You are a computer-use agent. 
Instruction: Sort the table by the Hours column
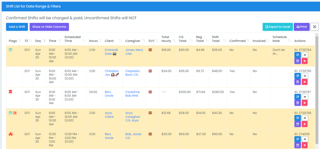[x=93, y=41]
